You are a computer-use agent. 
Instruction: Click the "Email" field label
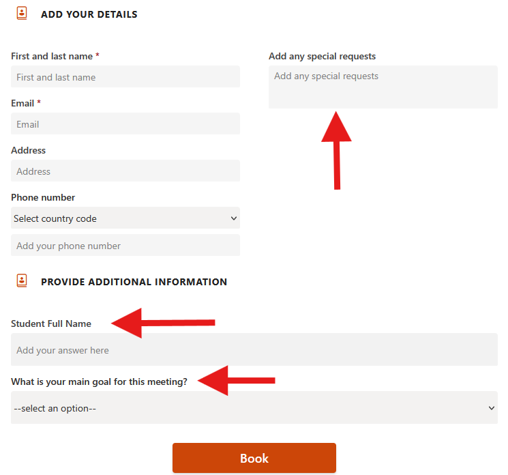(23, 104)
